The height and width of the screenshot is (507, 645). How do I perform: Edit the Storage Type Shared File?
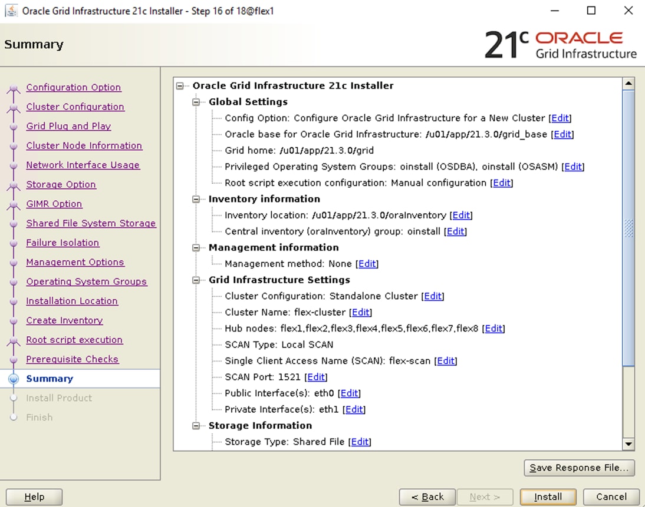click(x=360, y=442)
